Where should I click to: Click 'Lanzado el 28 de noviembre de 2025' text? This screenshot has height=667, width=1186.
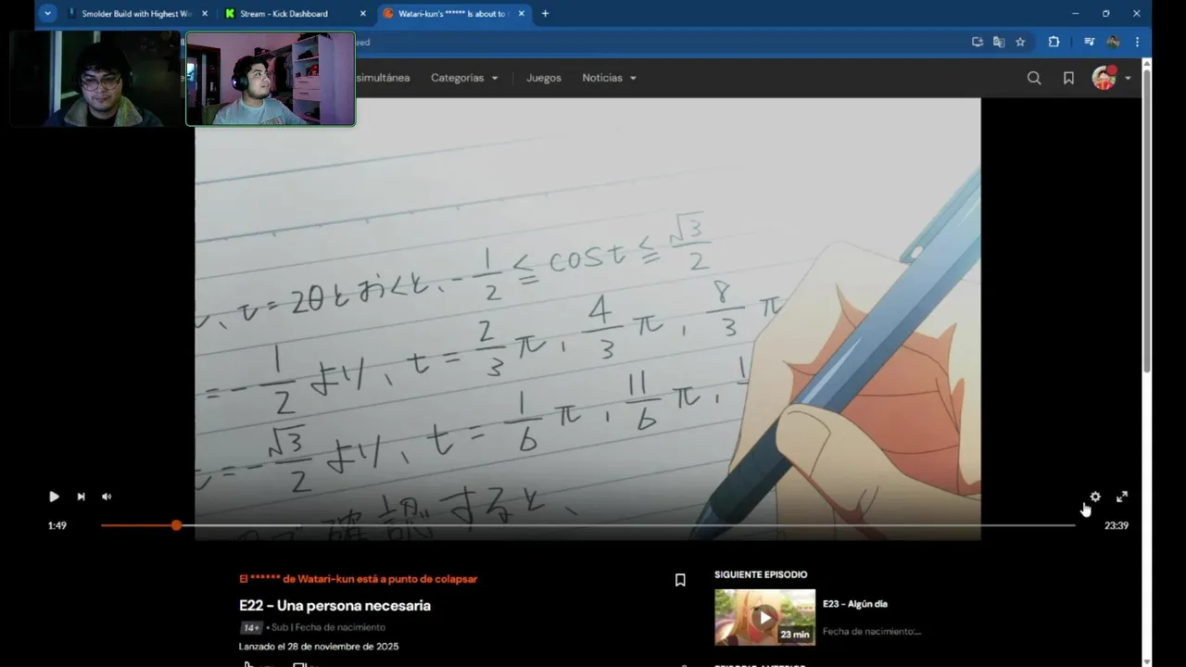coord(319,647)
